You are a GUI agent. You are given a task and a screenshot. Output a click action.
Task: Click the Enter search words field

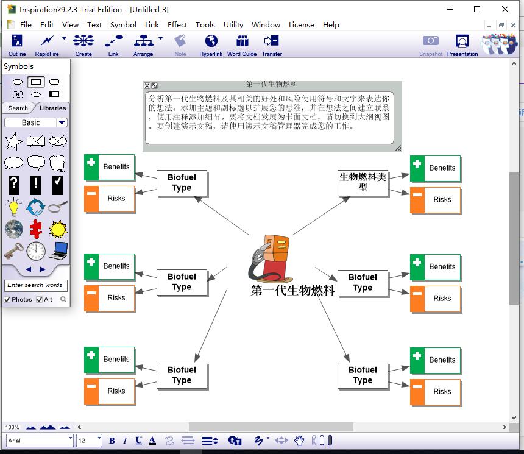[x=35, y=285]
